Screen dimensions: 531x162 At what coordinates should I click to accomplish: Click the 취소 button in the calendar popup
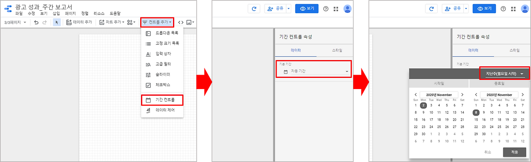click(487, 152)
